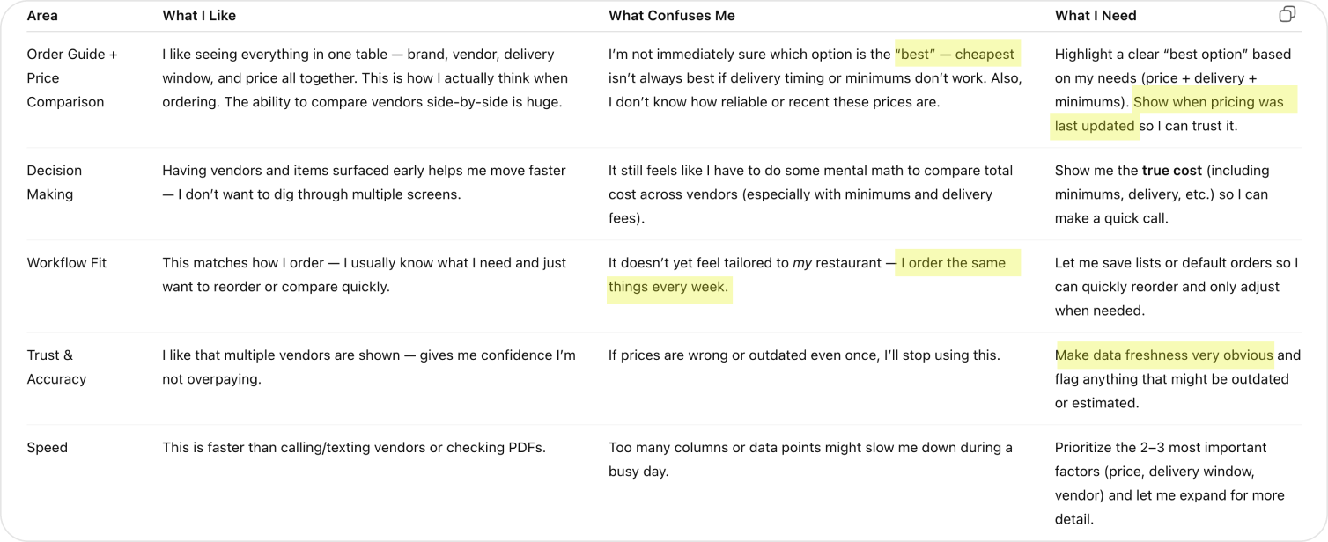Click 'Order Guide + Price Comparison' row label
The height and width of the screenshot is (542, 1328).
point(71,78)
